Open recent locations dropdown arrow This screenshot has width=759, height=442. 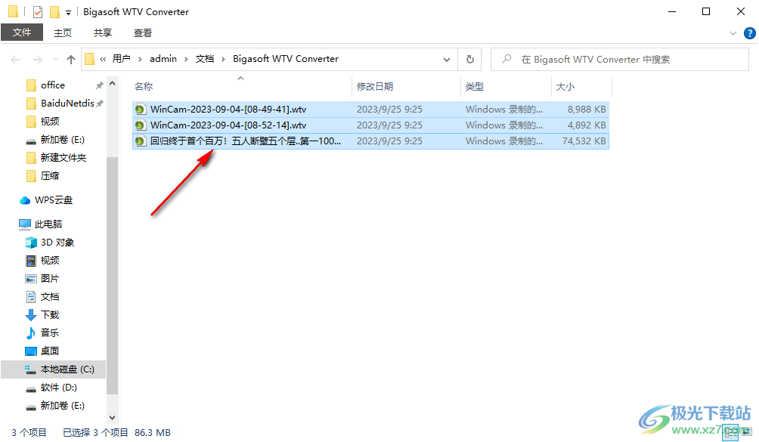coord(55,60)
